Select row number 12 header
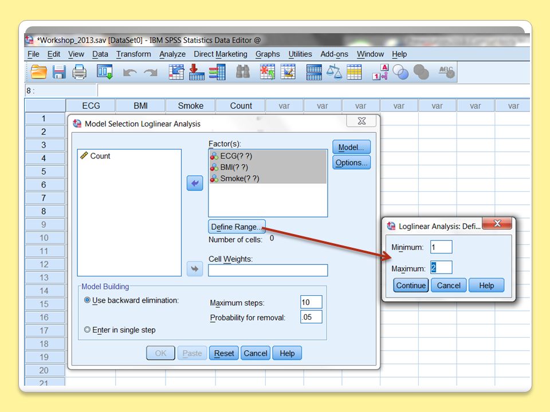The width and height of the screenshot is (550, 412). click(x=45, y=264)
